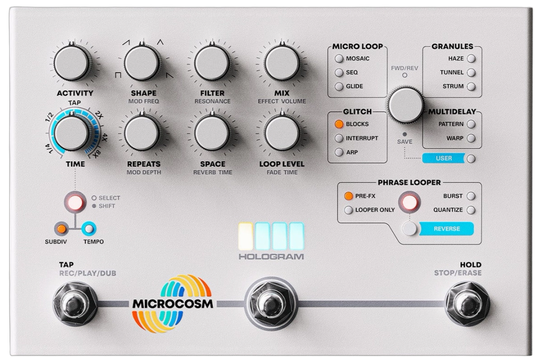The image size is (542, 363).
Task: Click the orange SUBDIV indicator button
Action: pos(61,229)
